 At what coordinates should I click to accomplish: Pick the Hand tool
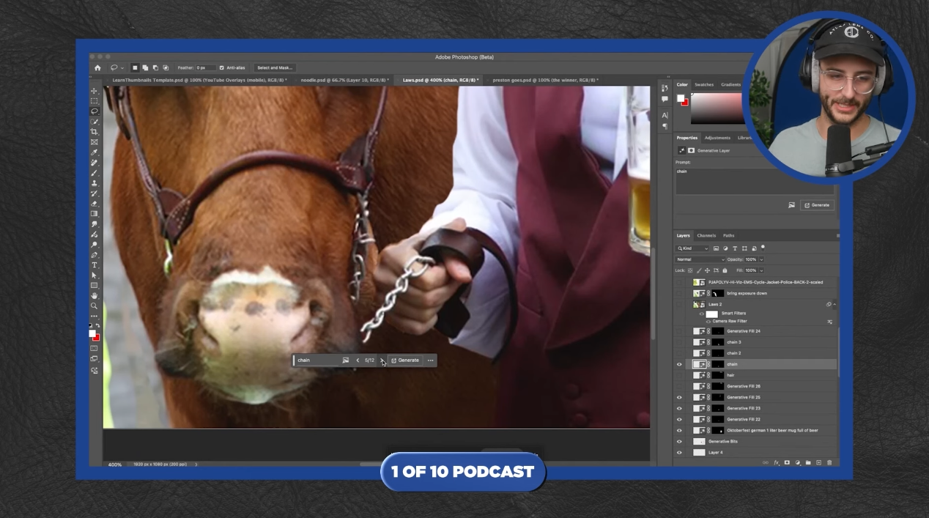(94, 295)
